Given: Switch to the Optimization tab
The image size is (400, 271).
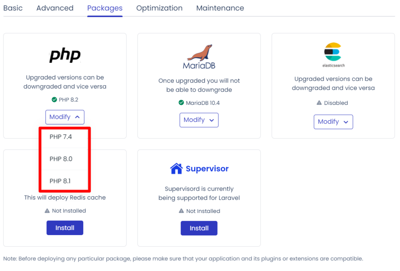Looking at the screenshot, I should click(x=159, y=8).
